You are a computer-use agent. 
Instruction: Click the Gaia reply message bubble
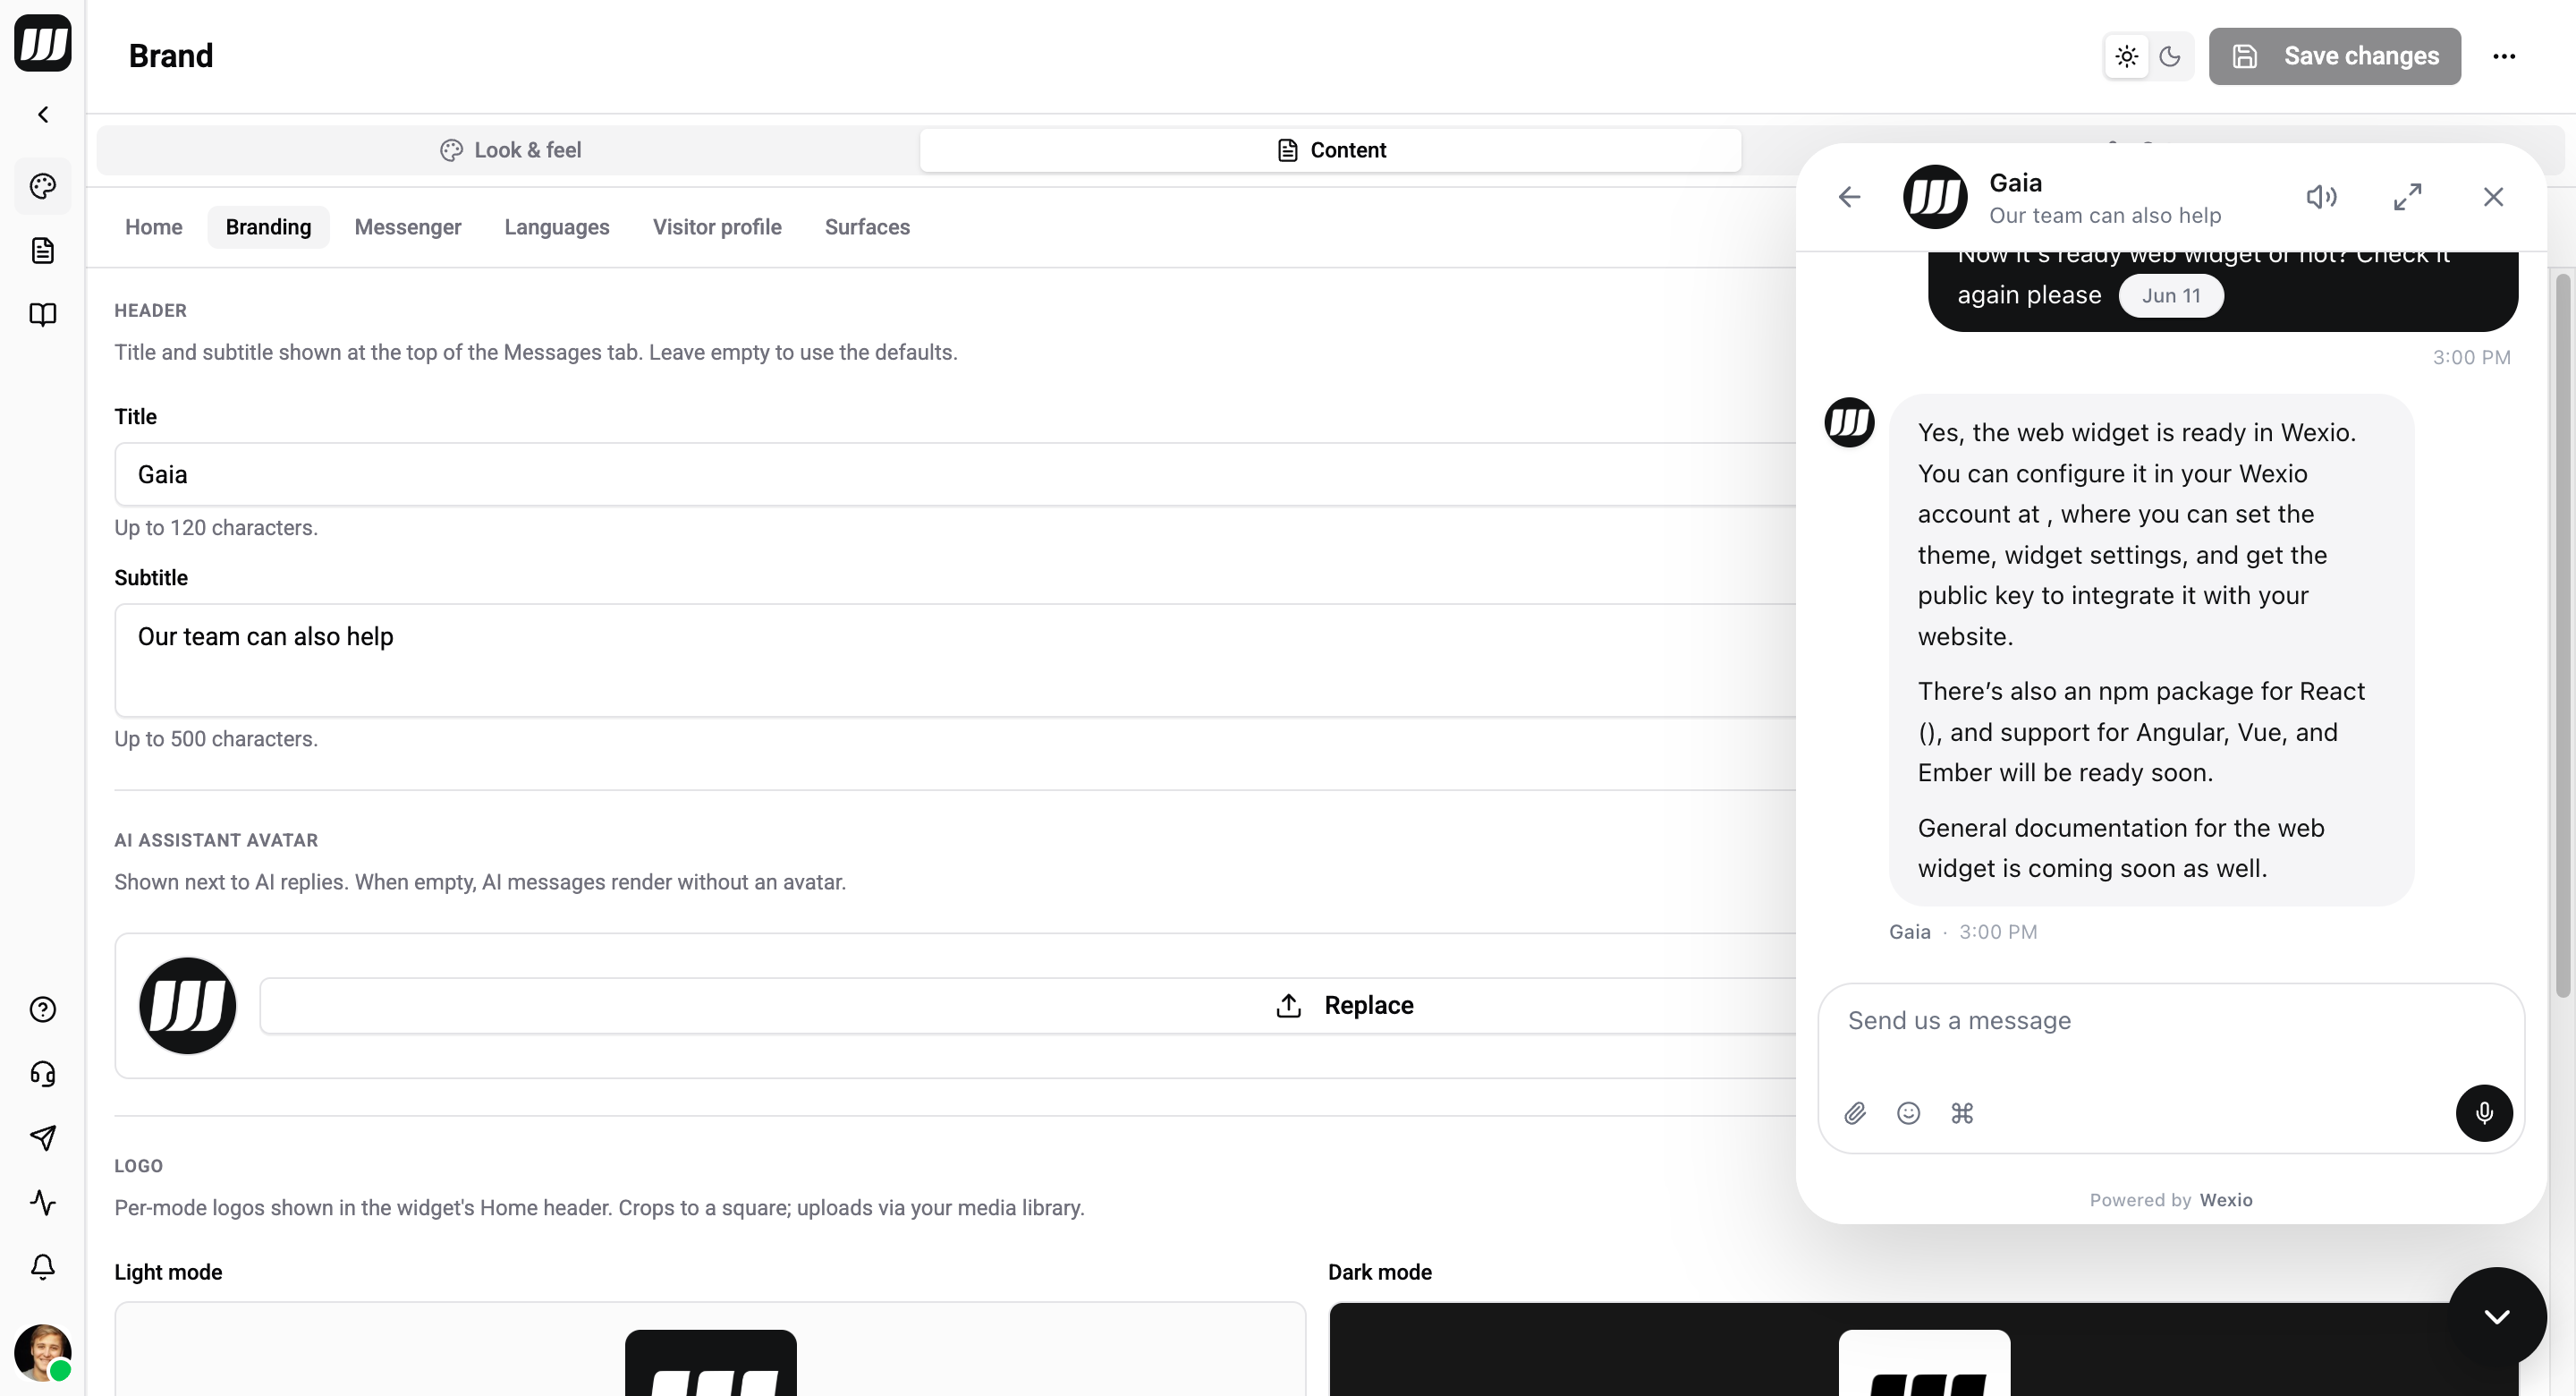coord(2151,651)
